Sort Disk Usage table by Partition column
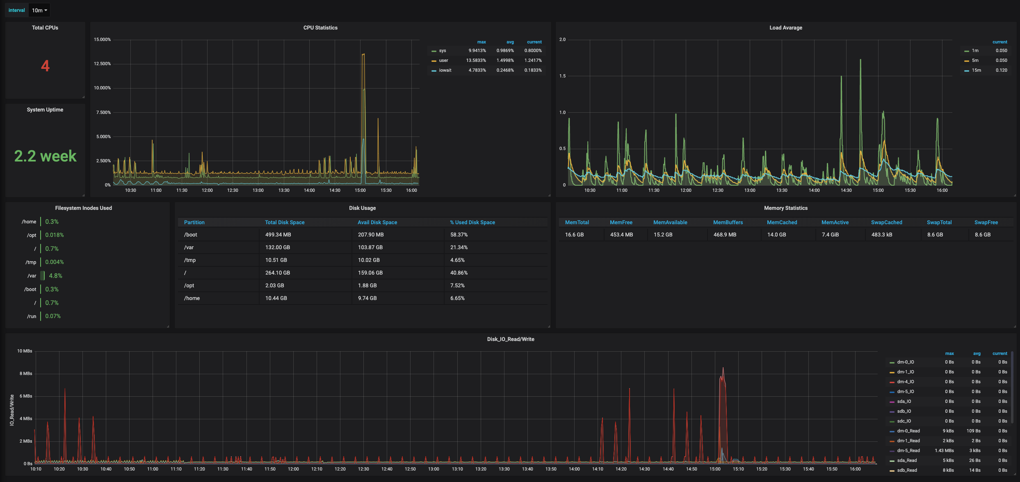The height and width of the screenshot is (482, 1020). 194,222
